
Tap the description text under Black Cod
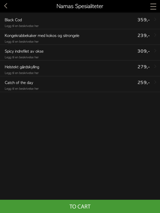[x=22, y=26]
